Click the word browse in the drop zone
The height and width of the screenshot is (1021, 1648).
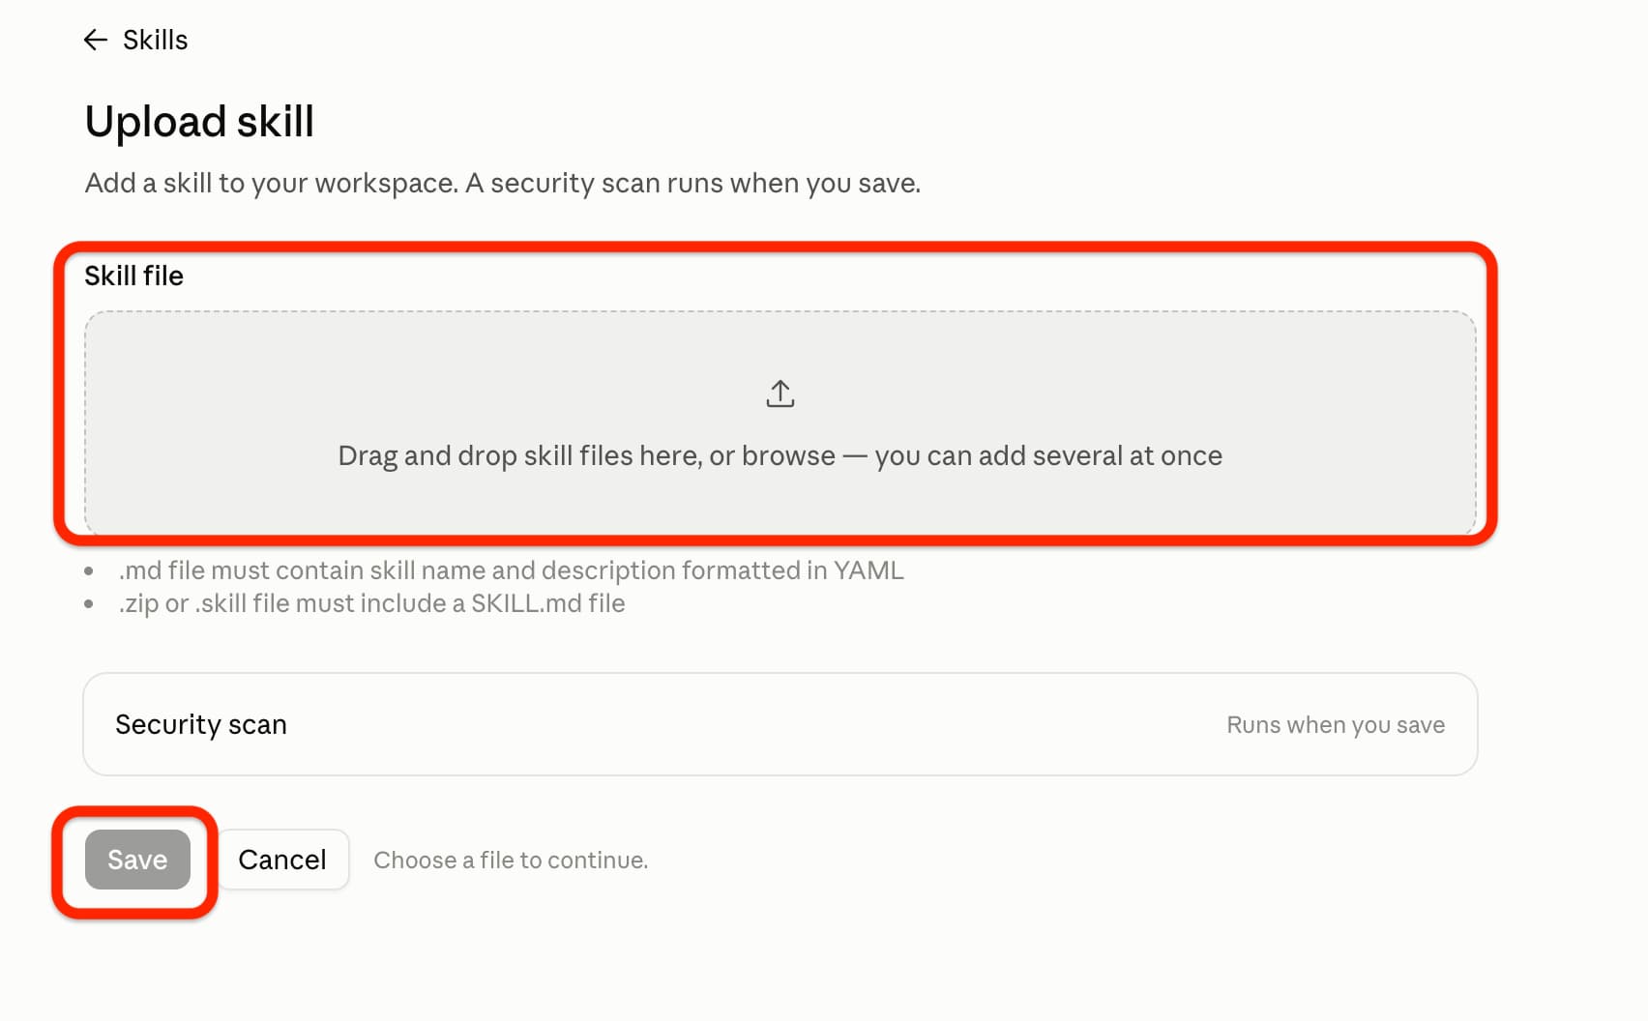(x=788, y=455)
